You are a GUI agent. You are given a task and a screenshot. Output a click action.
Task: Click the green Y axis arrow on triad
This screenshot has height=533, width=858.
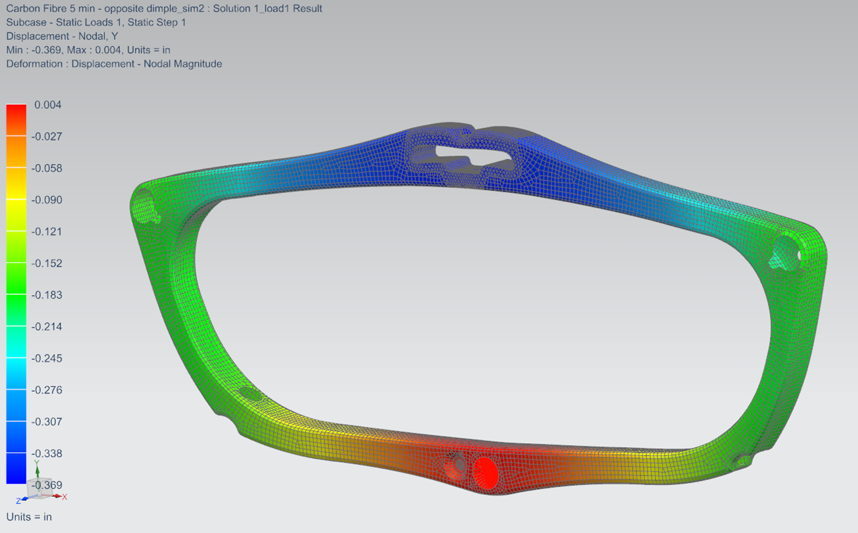tap(37, 470)
